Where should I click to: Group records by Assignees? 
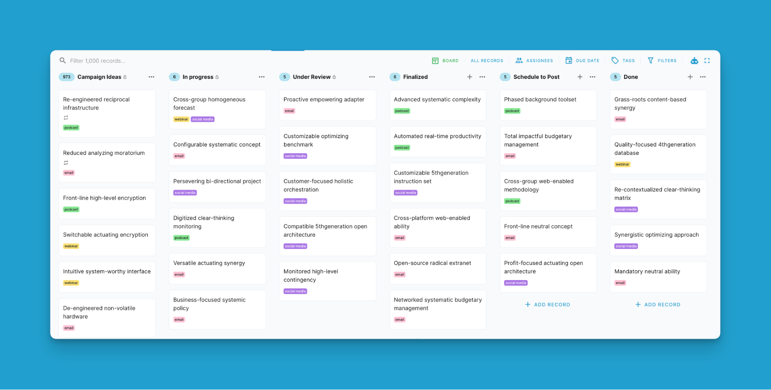[534, 61]
